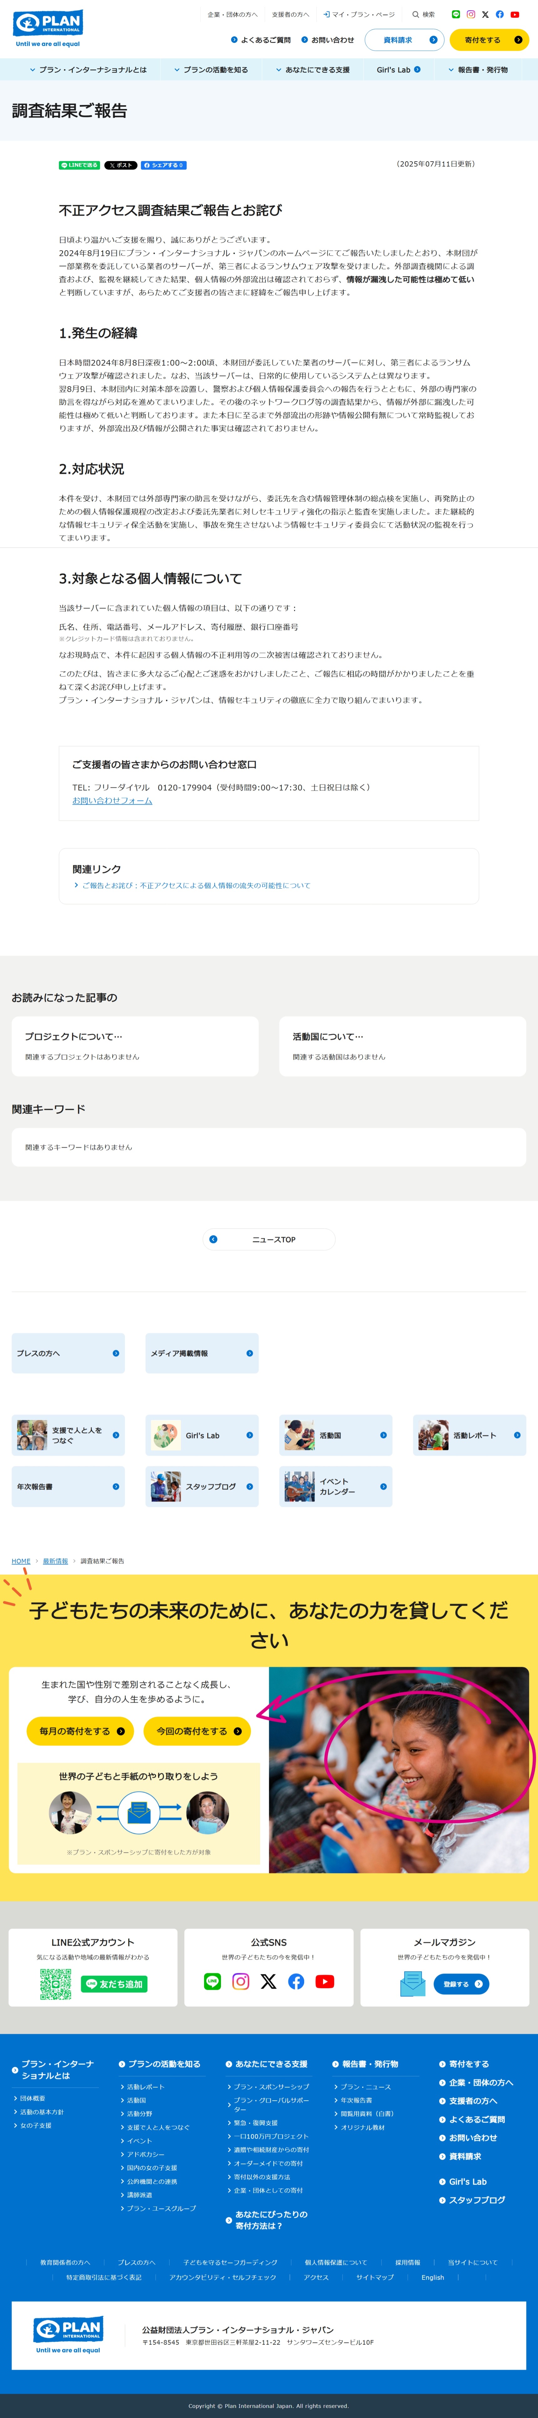Screen dimensions: 538x2418
Task: Open the X icon in header
Action: 485,14
